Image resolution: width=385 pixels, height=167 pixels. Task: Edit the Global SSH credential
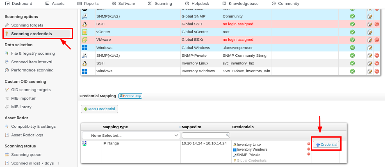370,24
